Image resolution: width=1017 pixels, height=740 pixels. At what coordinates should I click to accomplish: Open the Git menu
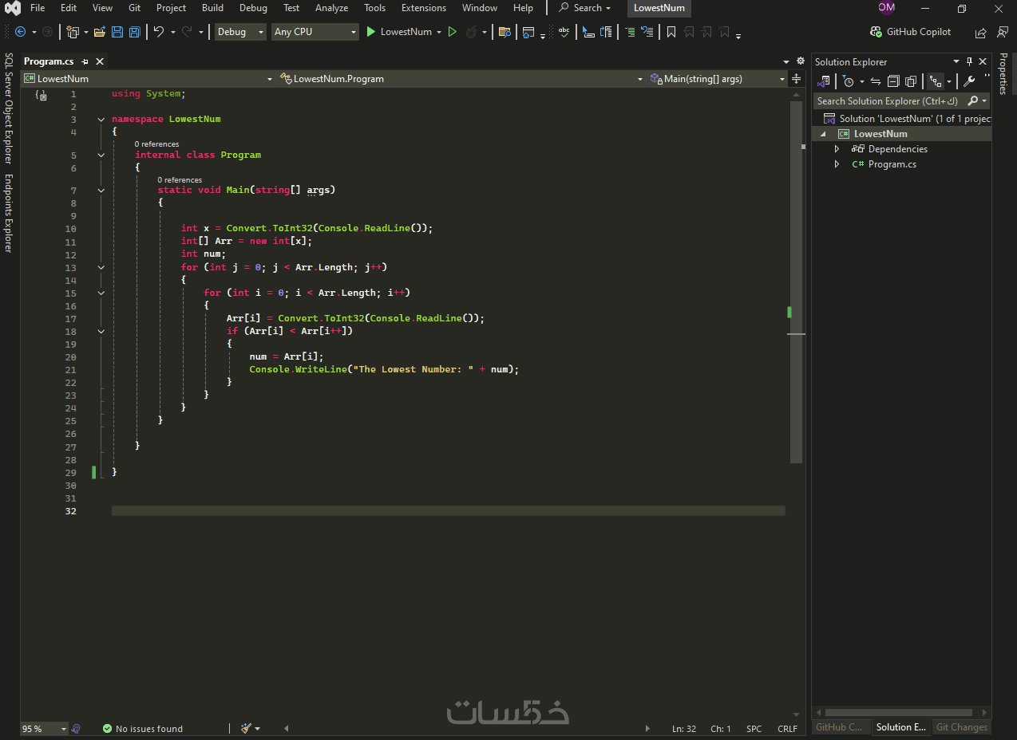[x=135, y=8]
